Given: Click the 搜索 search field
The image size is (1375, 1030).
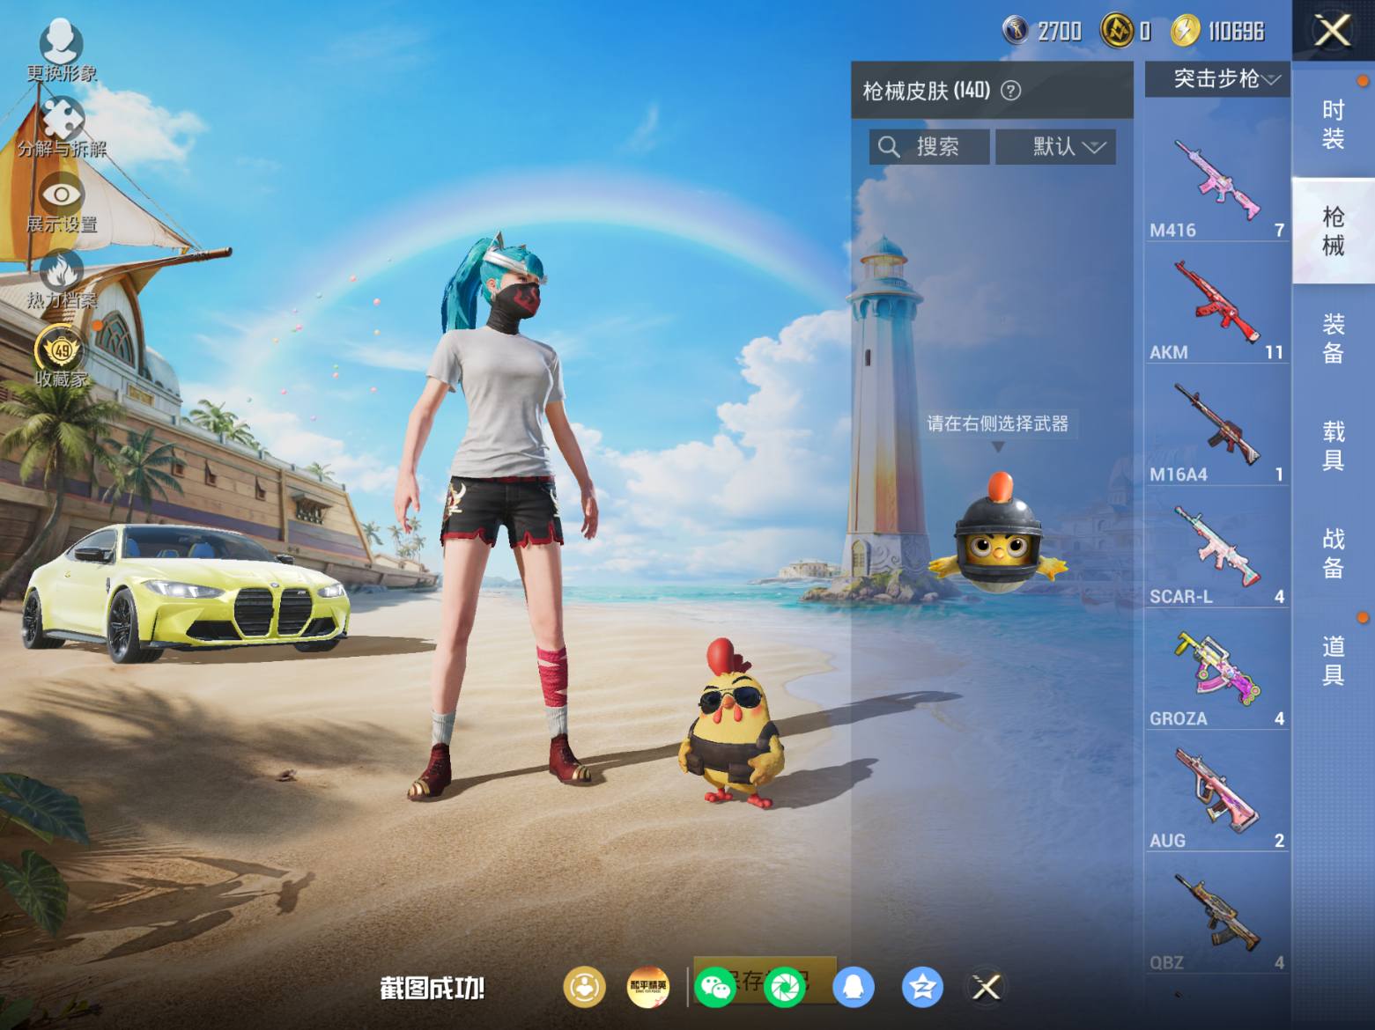Looking at the screenshot, I should pos(929,147).
